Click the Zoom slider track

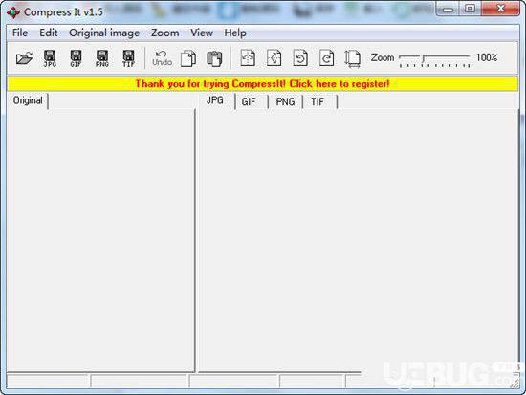(434, 57)
